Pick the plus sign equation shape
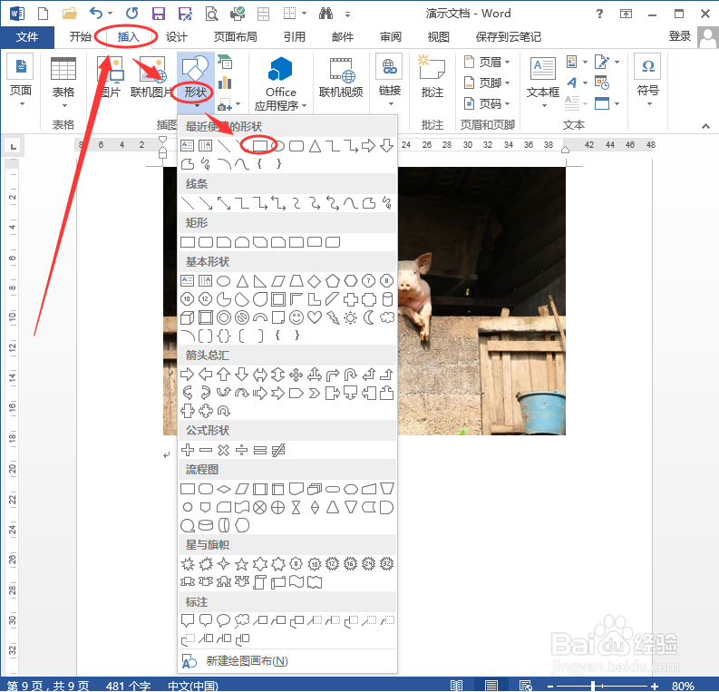Viewport: 719px width, 692px height. 187,450
